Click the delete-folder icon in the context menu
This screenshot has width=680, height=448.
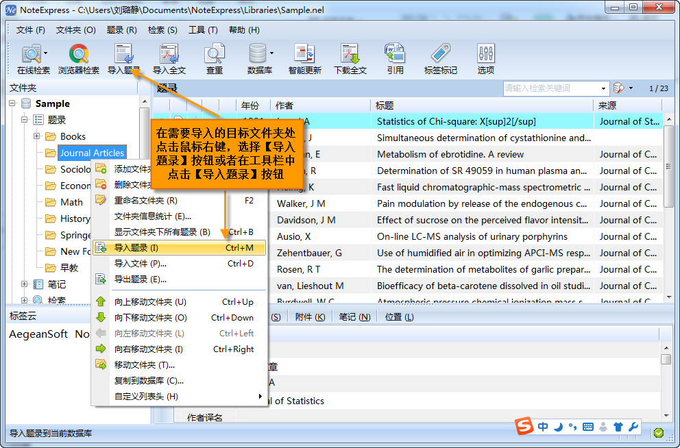point(101,184)
